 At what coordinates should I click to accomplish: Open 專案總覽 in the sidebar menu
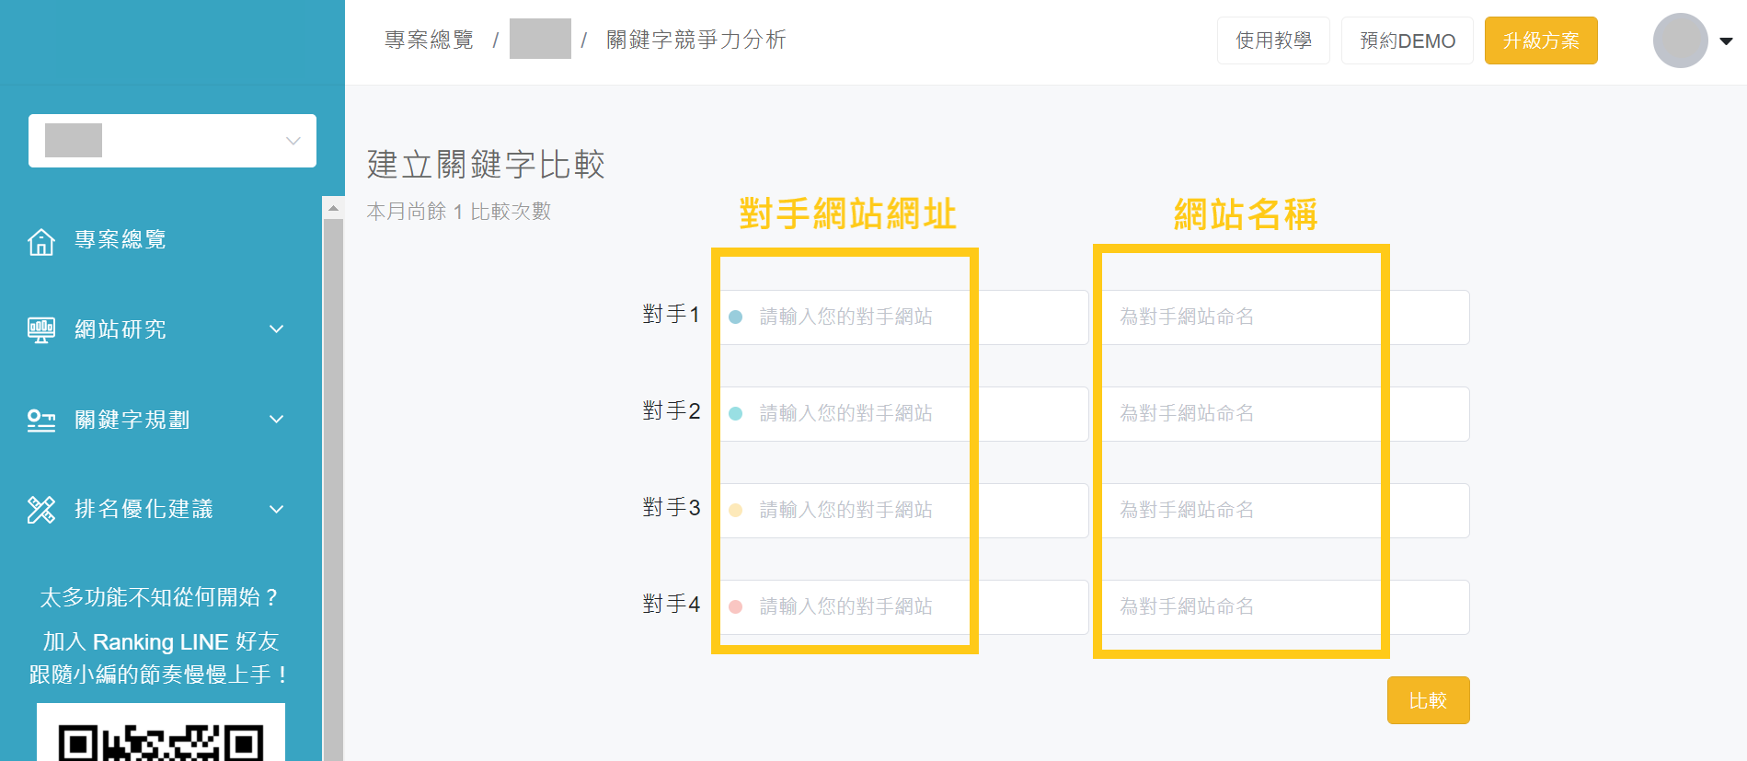(x=121, y=240)
